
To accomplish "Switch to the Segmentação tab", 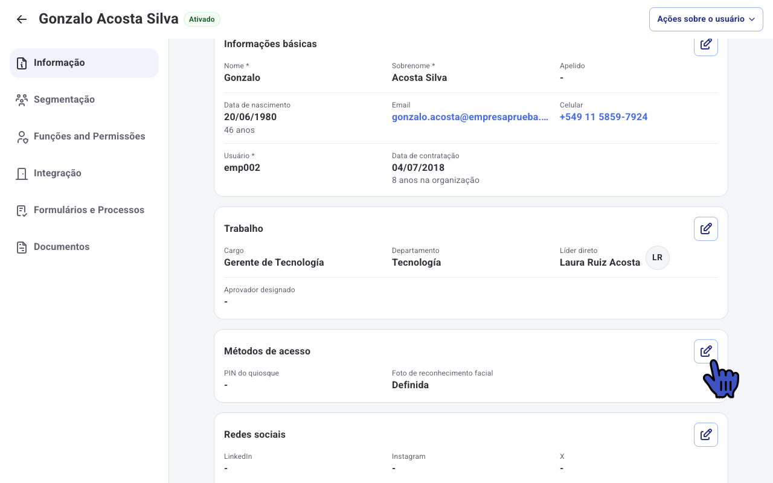I will [x=84, y=100].
